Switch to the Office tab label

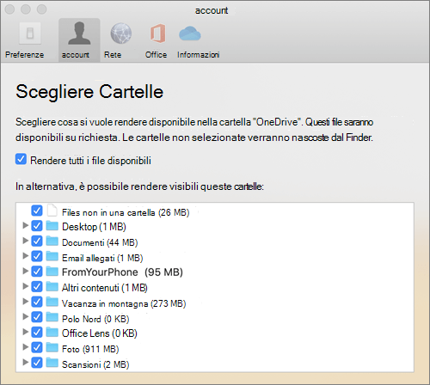(156, 54)
